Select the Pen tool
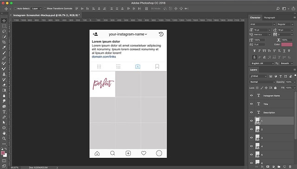The image size is (297, 169). coord(4,117)
